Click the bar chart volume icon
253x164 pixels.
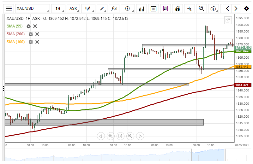[x=142, y=9]
